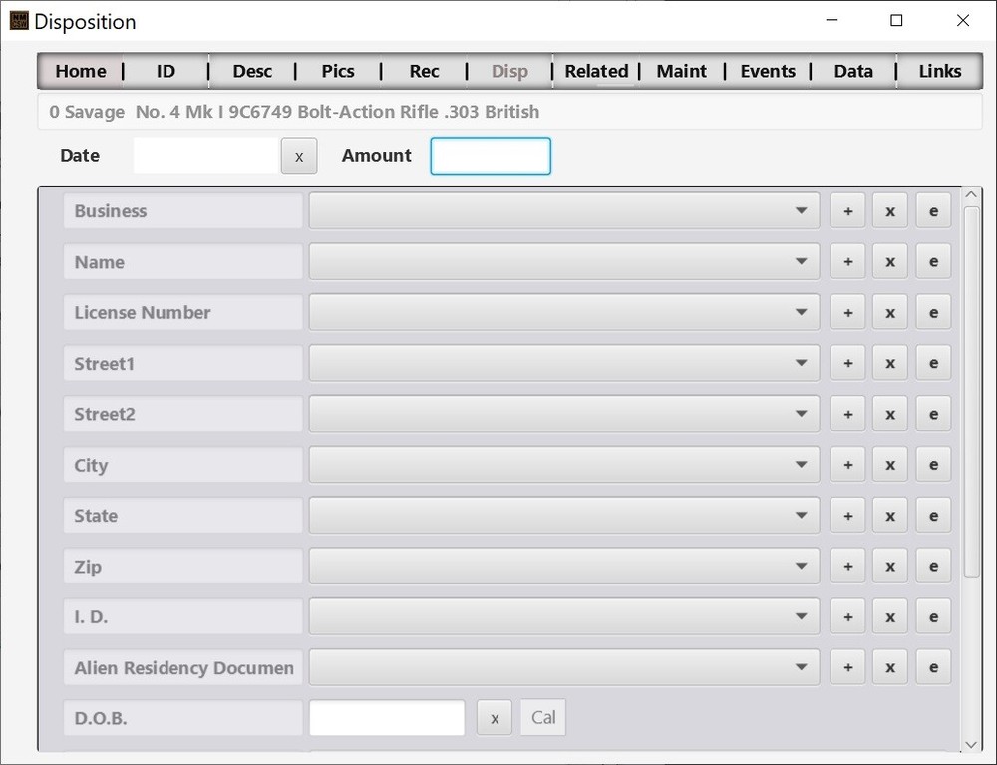Open the Pics tab
The height and width of the screenshot is (765, 997).
338,71
